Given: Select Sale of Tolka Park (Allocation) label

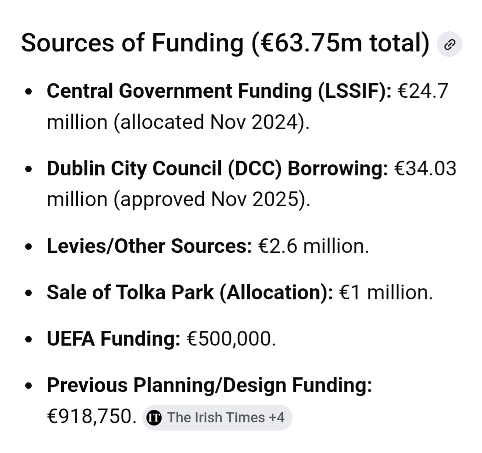Looking at the screenshot, I should tap(190, 292).
